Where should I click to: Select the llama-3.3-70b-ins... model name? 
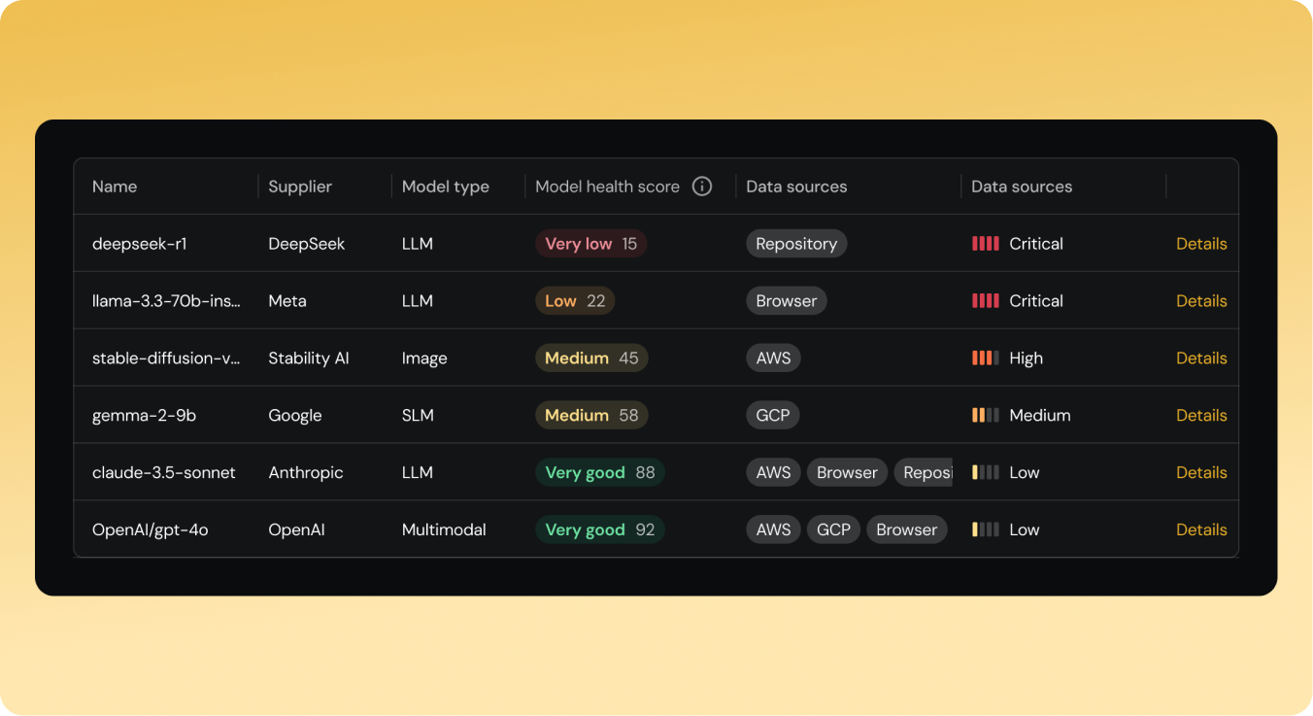tap(166, 301)
